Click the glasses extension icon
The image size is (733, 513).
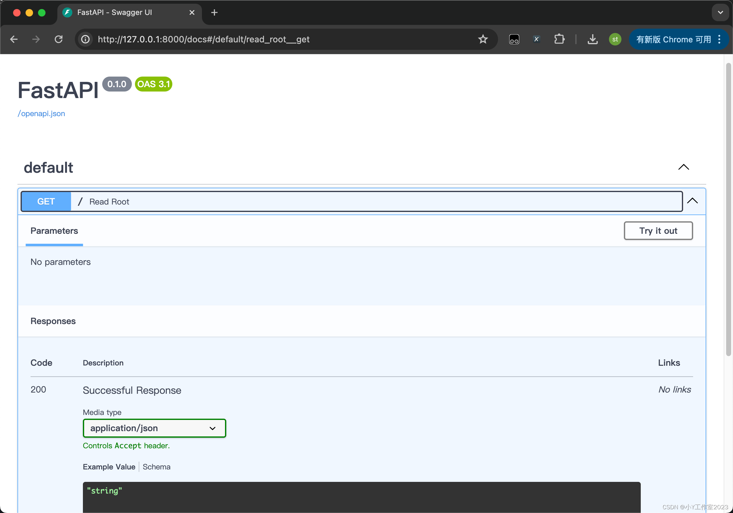coord(514,39)
